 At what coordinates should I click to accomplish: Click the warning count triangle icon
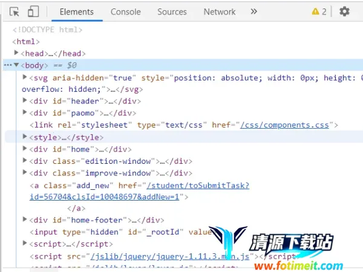[315, 11]
